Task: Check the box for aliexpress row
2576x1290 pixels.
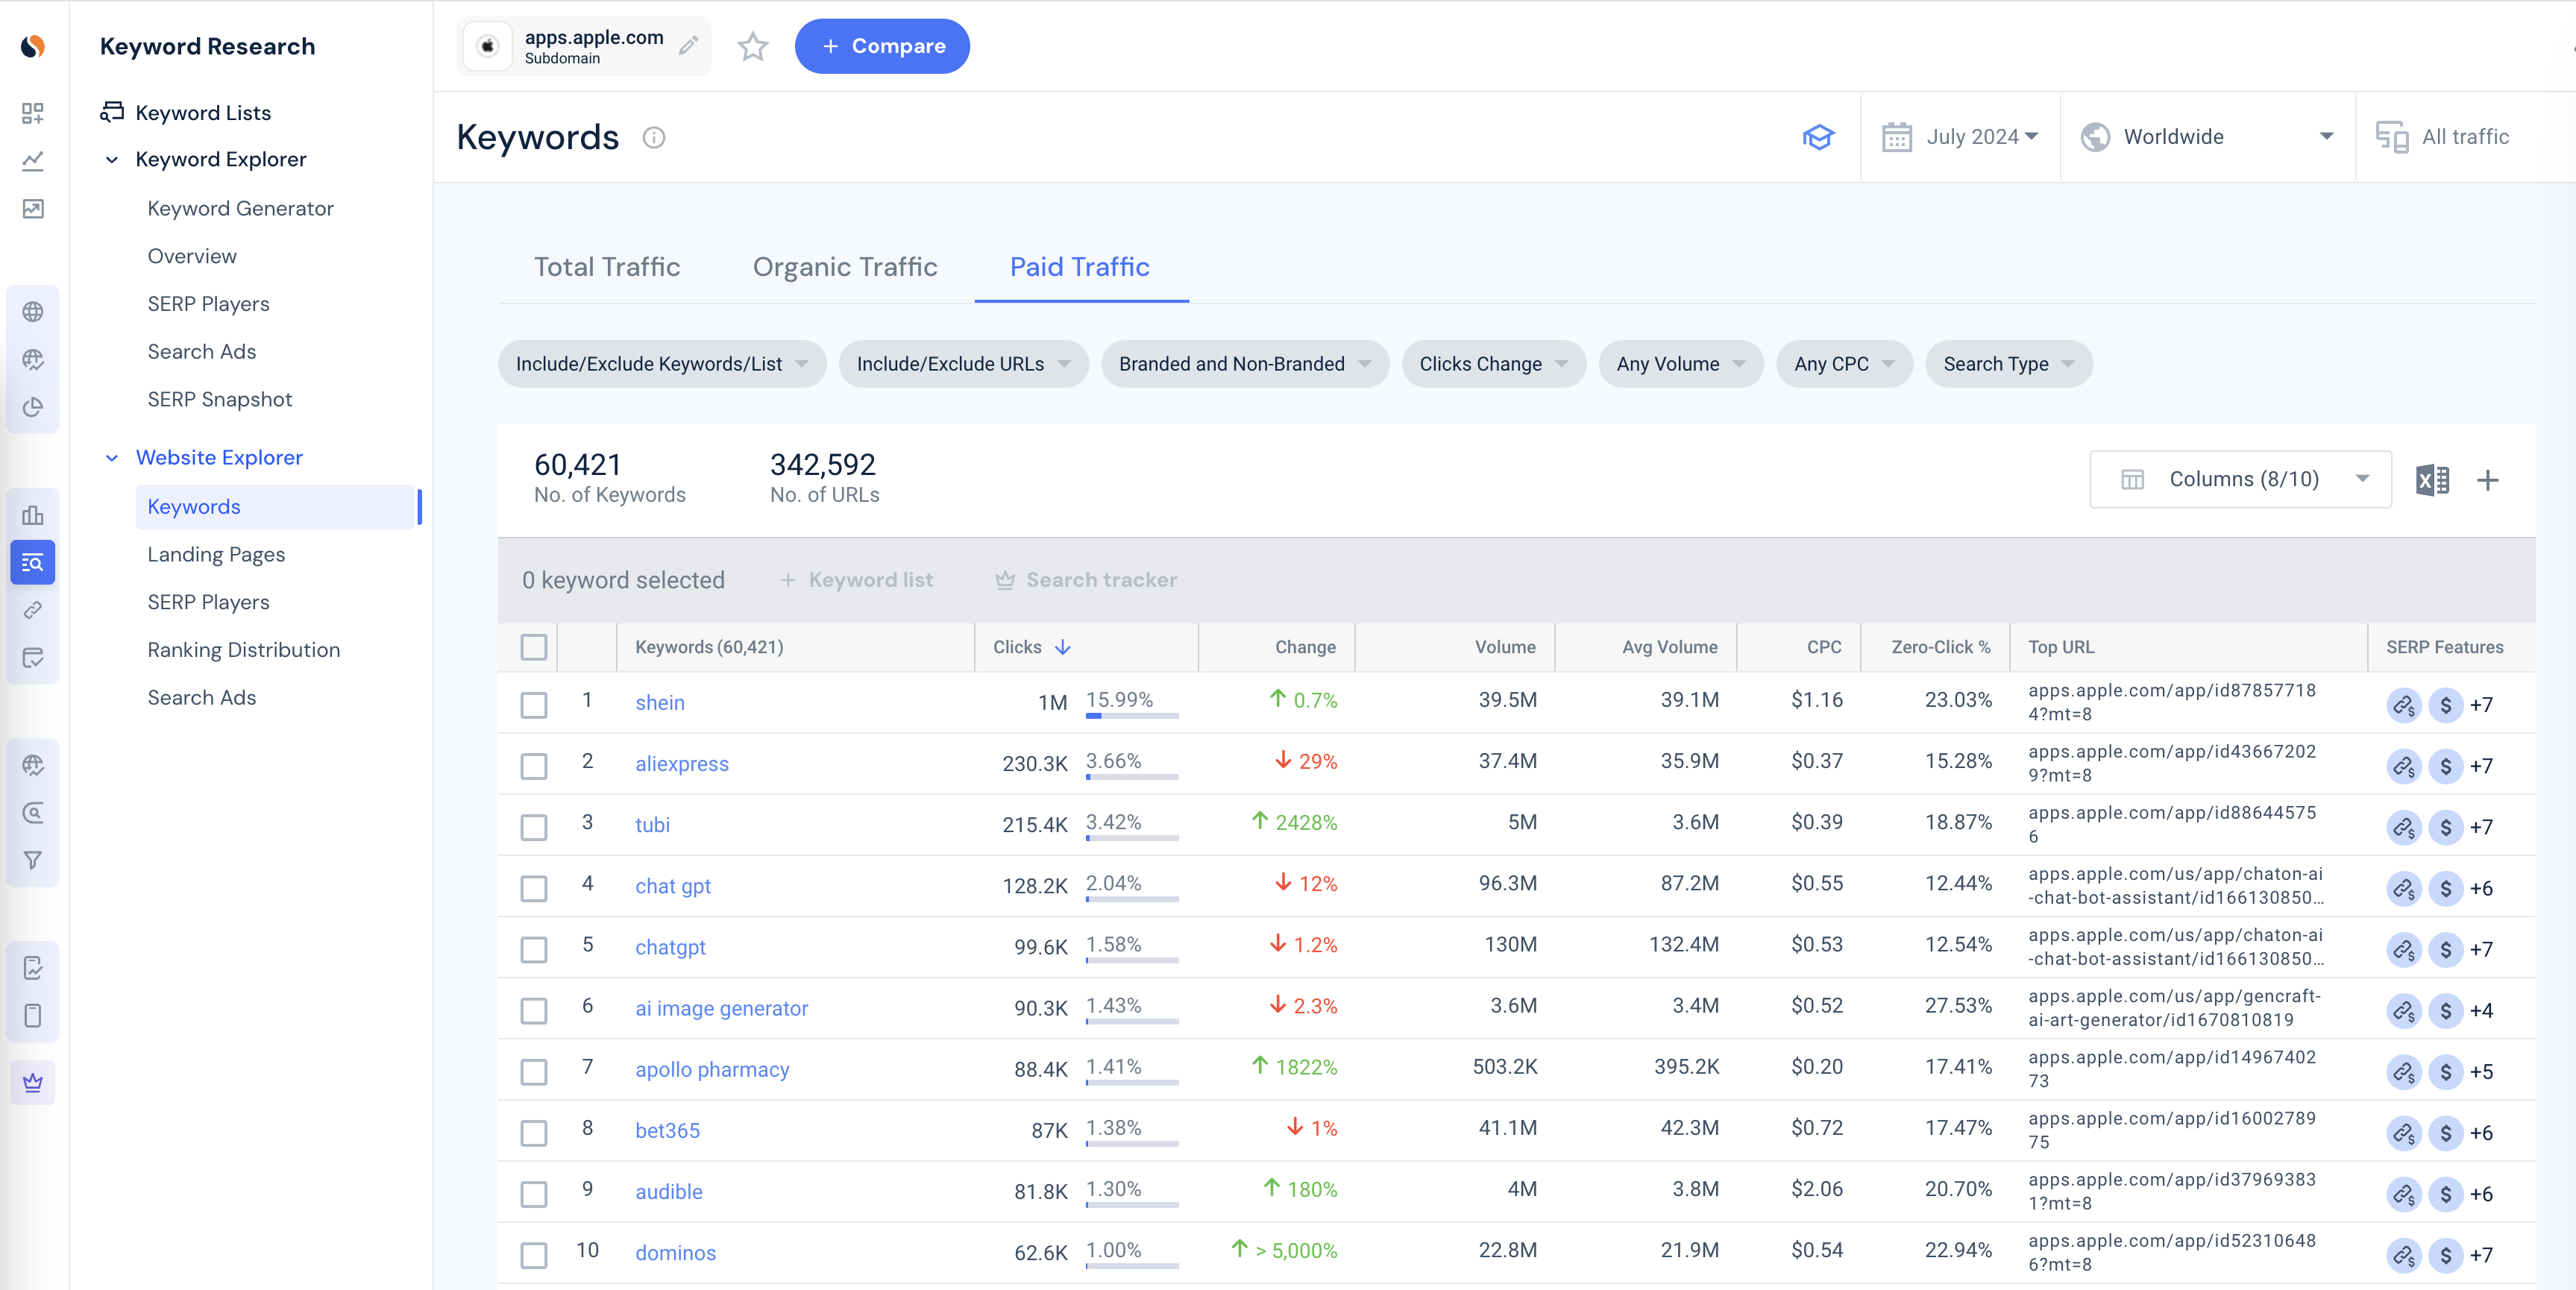Action: [x=534, y=766]
